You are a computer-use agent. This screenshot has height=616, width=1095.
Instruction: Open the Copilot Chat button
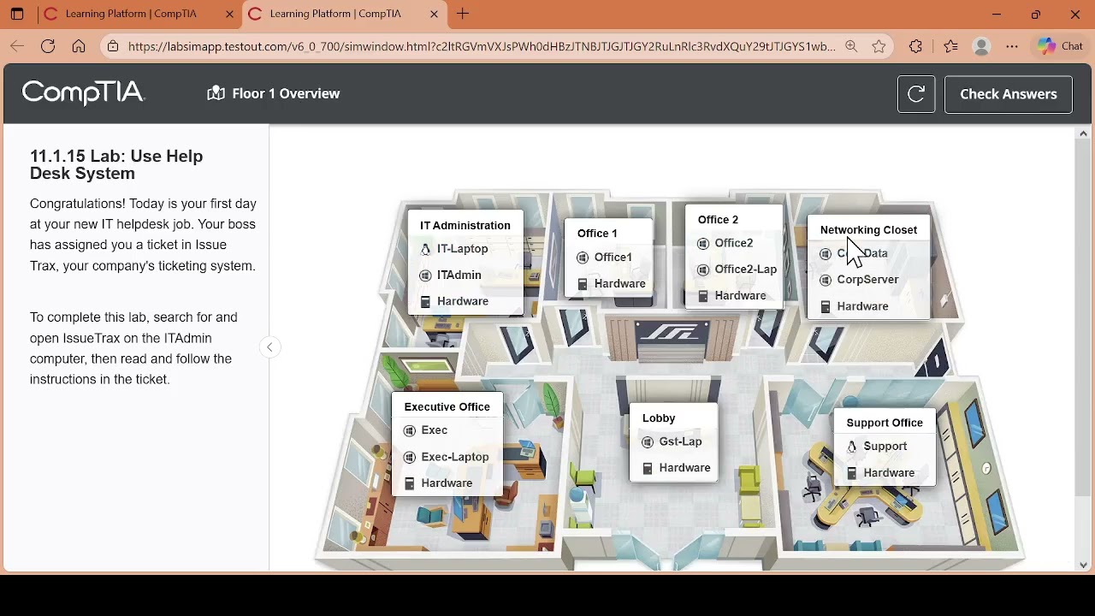pos(1061,47)
